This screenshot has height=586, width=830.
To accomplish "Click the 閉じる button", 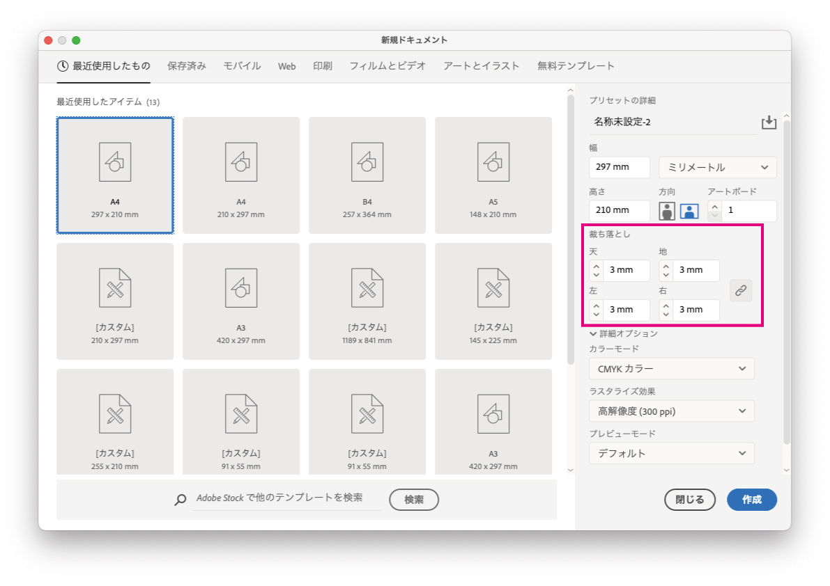I will 690,500.
